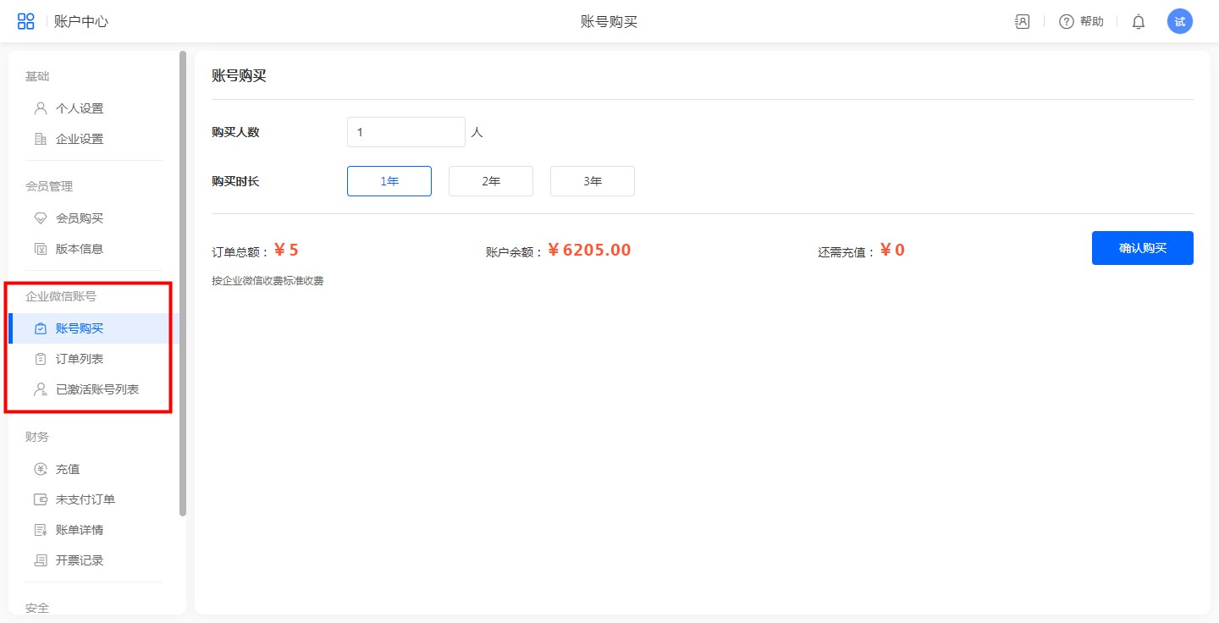Click the 确认购买 button
Viewport: 1219px width, 623px height.
click(x=1142, y=248)
